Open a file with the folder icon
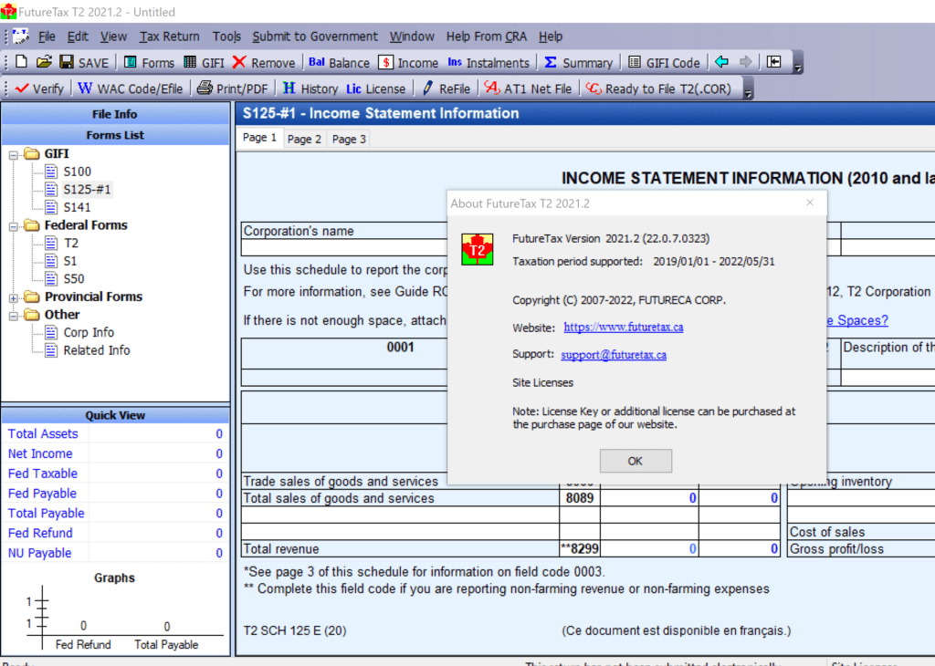This screenshot has width=935, height=666. (x=43, y=63)
